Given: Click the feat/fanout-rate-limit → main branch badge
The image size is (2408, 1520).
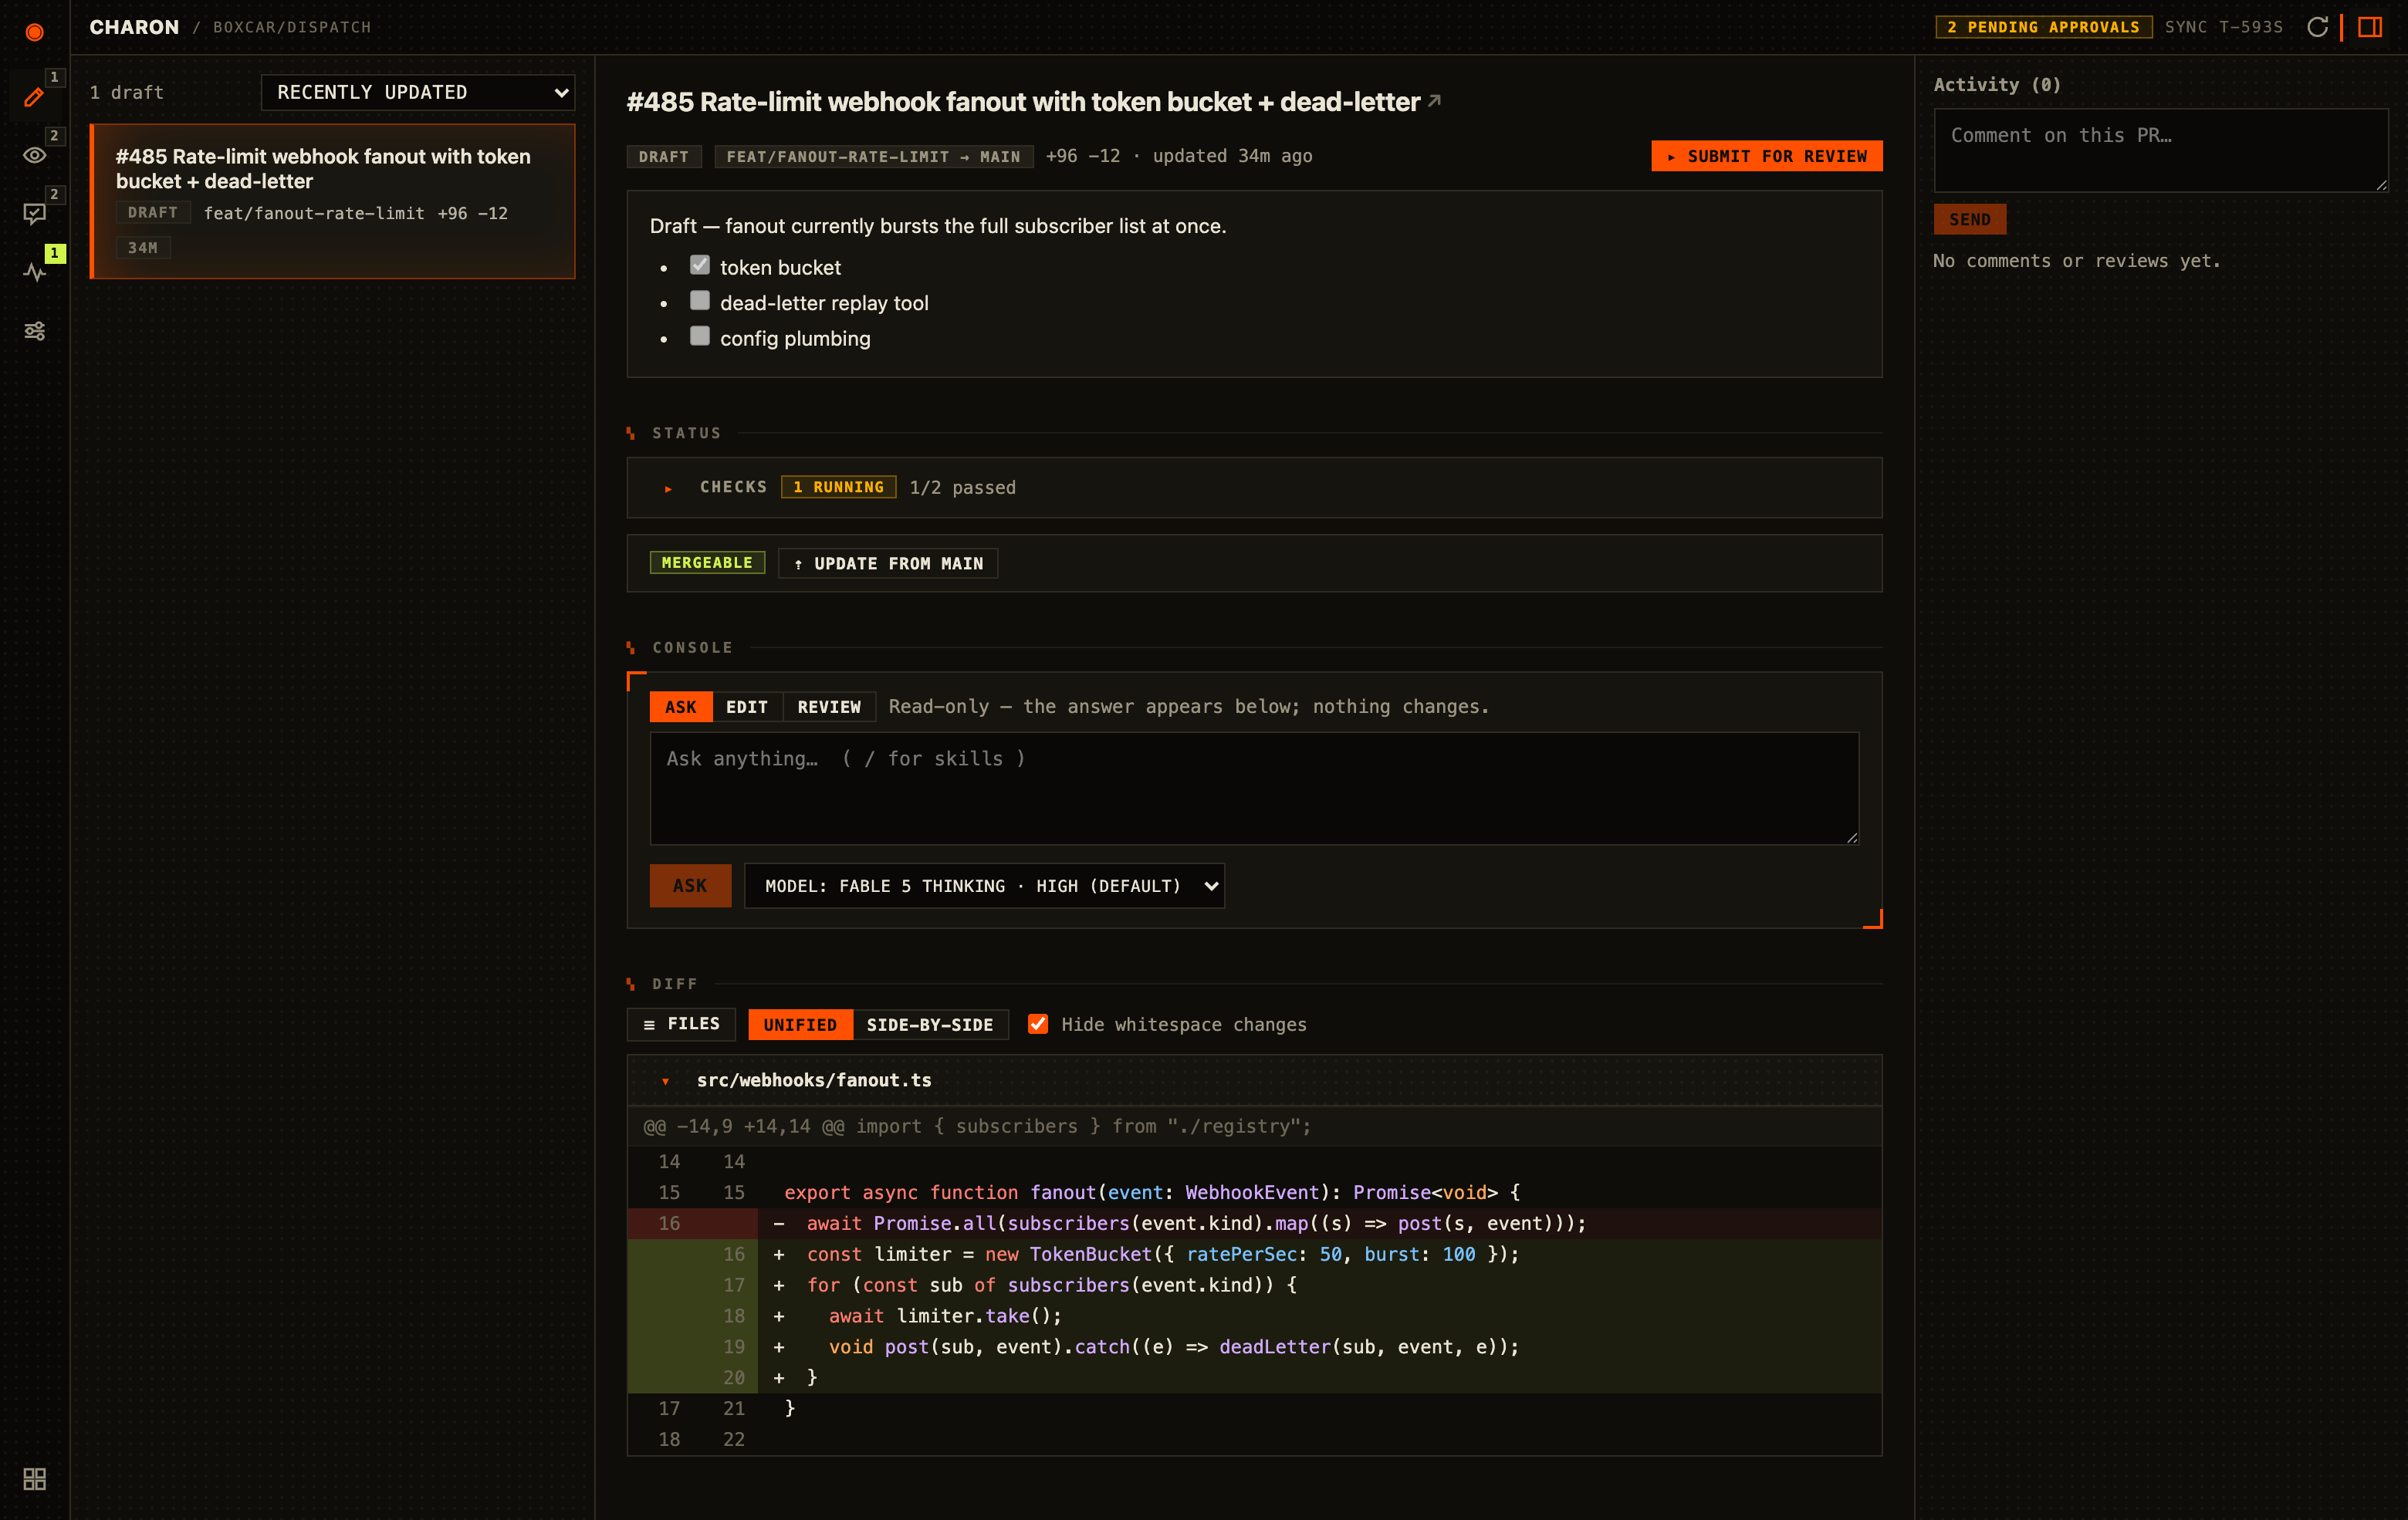Looking at the screenshot, I should point(873,156).
